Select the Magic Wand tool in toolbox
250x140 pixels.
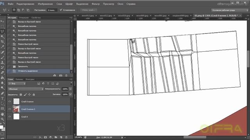(x=2, y=37)
